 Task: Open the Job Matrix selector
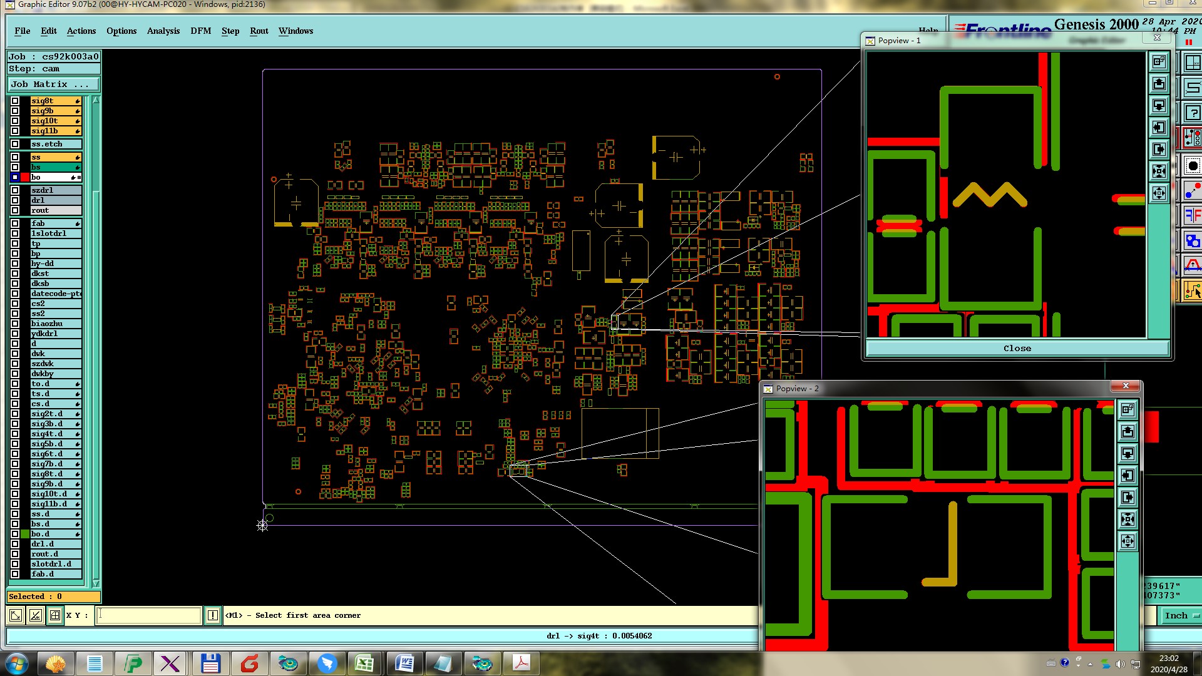53,84
